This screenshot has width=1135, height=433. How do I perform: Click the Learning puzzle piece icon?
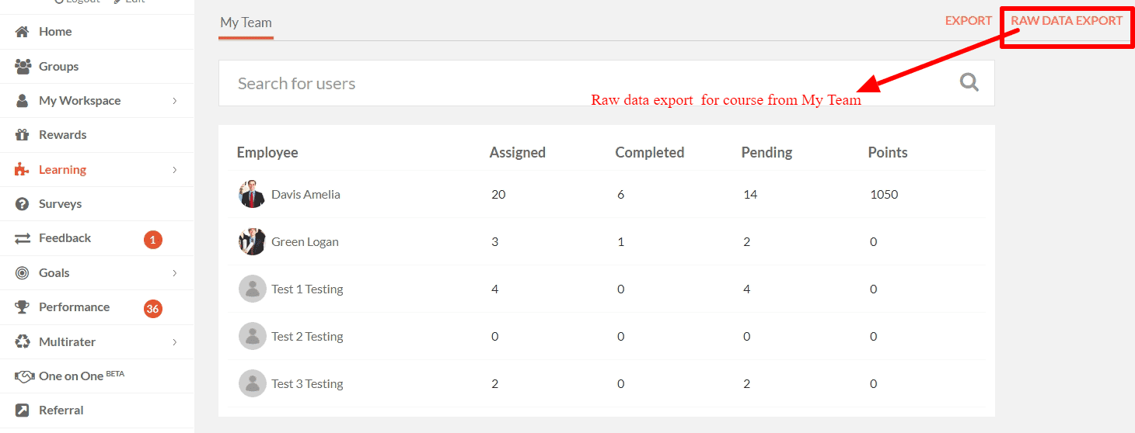point(23,169)
